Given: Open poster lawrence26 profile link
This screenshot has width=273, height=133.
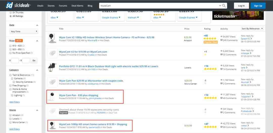Looking at the screenshot, I should [x=94, y=127].
